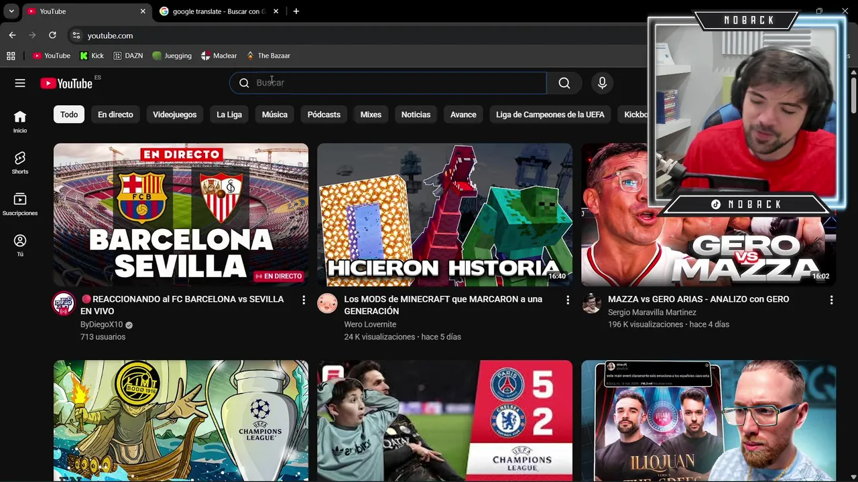Open the GERO vs MAZZA thumbnail
Viewport: 858px width, 482px height.
click(709, 215)
